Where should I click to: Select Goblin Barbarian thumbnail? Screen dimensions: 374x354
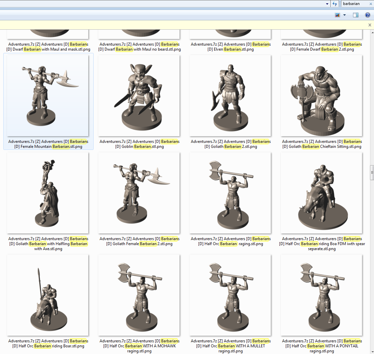coord(139,96)
